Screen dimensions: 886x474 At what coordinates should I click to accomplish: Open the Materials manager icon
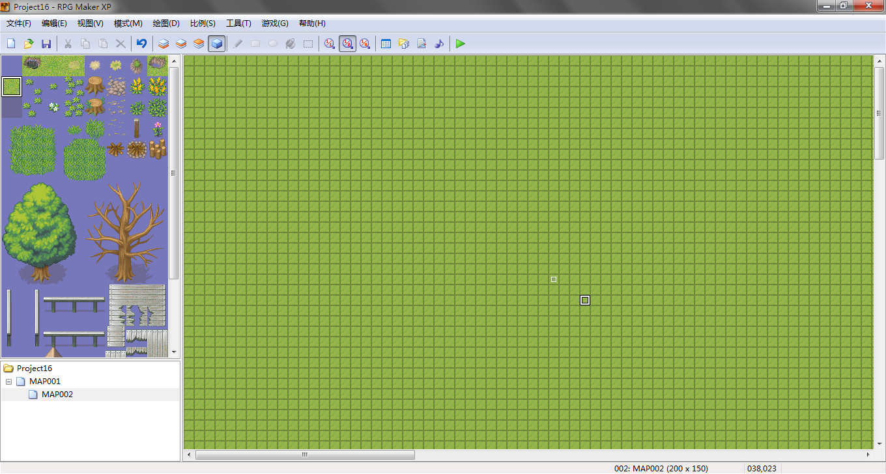404,44
